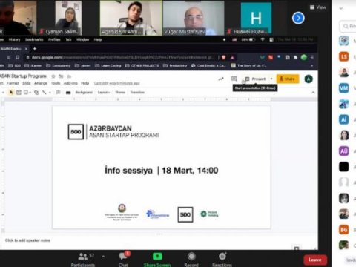Select the Line tool in toolbar
The image size is (356, 267).
pyautogui.click(x=44, y=93)
